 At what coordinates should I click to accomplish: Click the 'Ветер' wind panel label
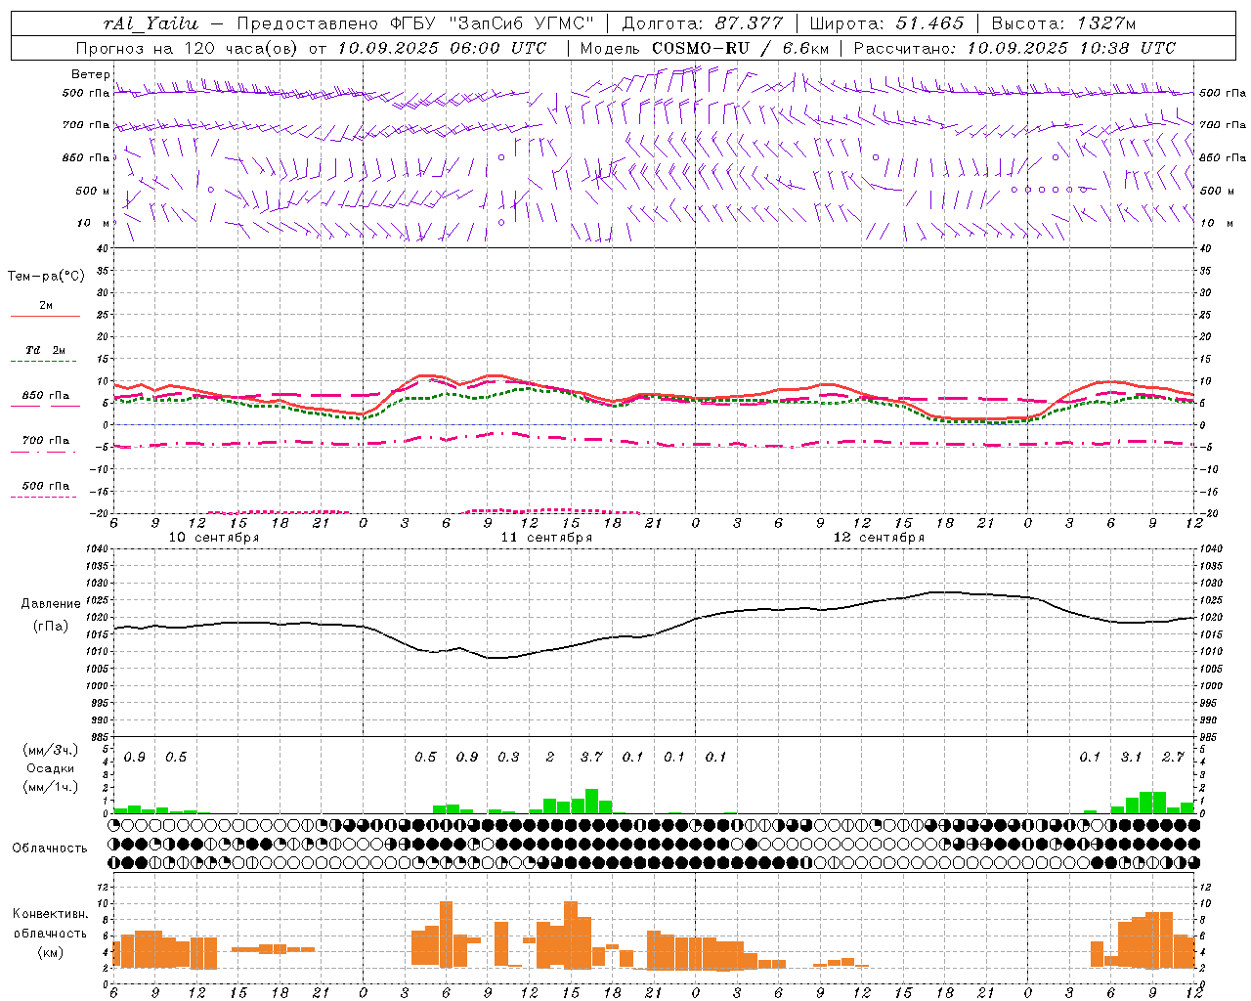click(x=90, y=74)
